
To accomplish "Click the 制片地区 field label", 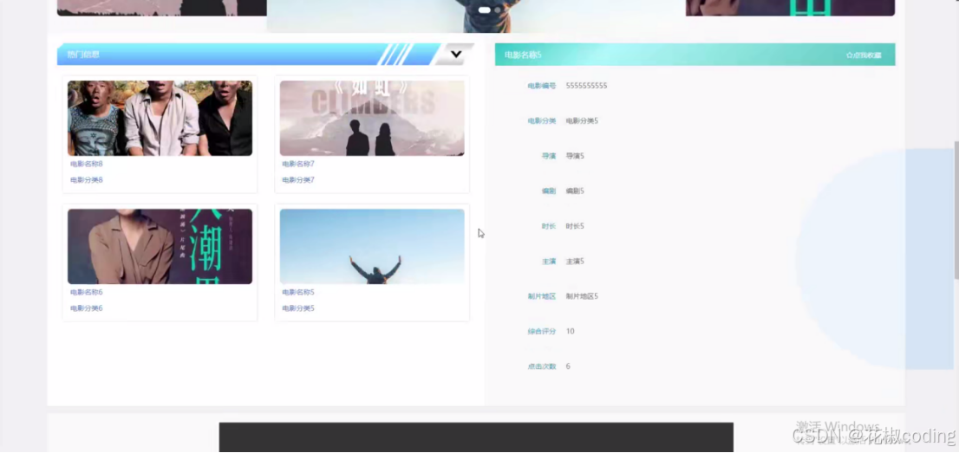I will pyautogui.click(x=542, y=296).
